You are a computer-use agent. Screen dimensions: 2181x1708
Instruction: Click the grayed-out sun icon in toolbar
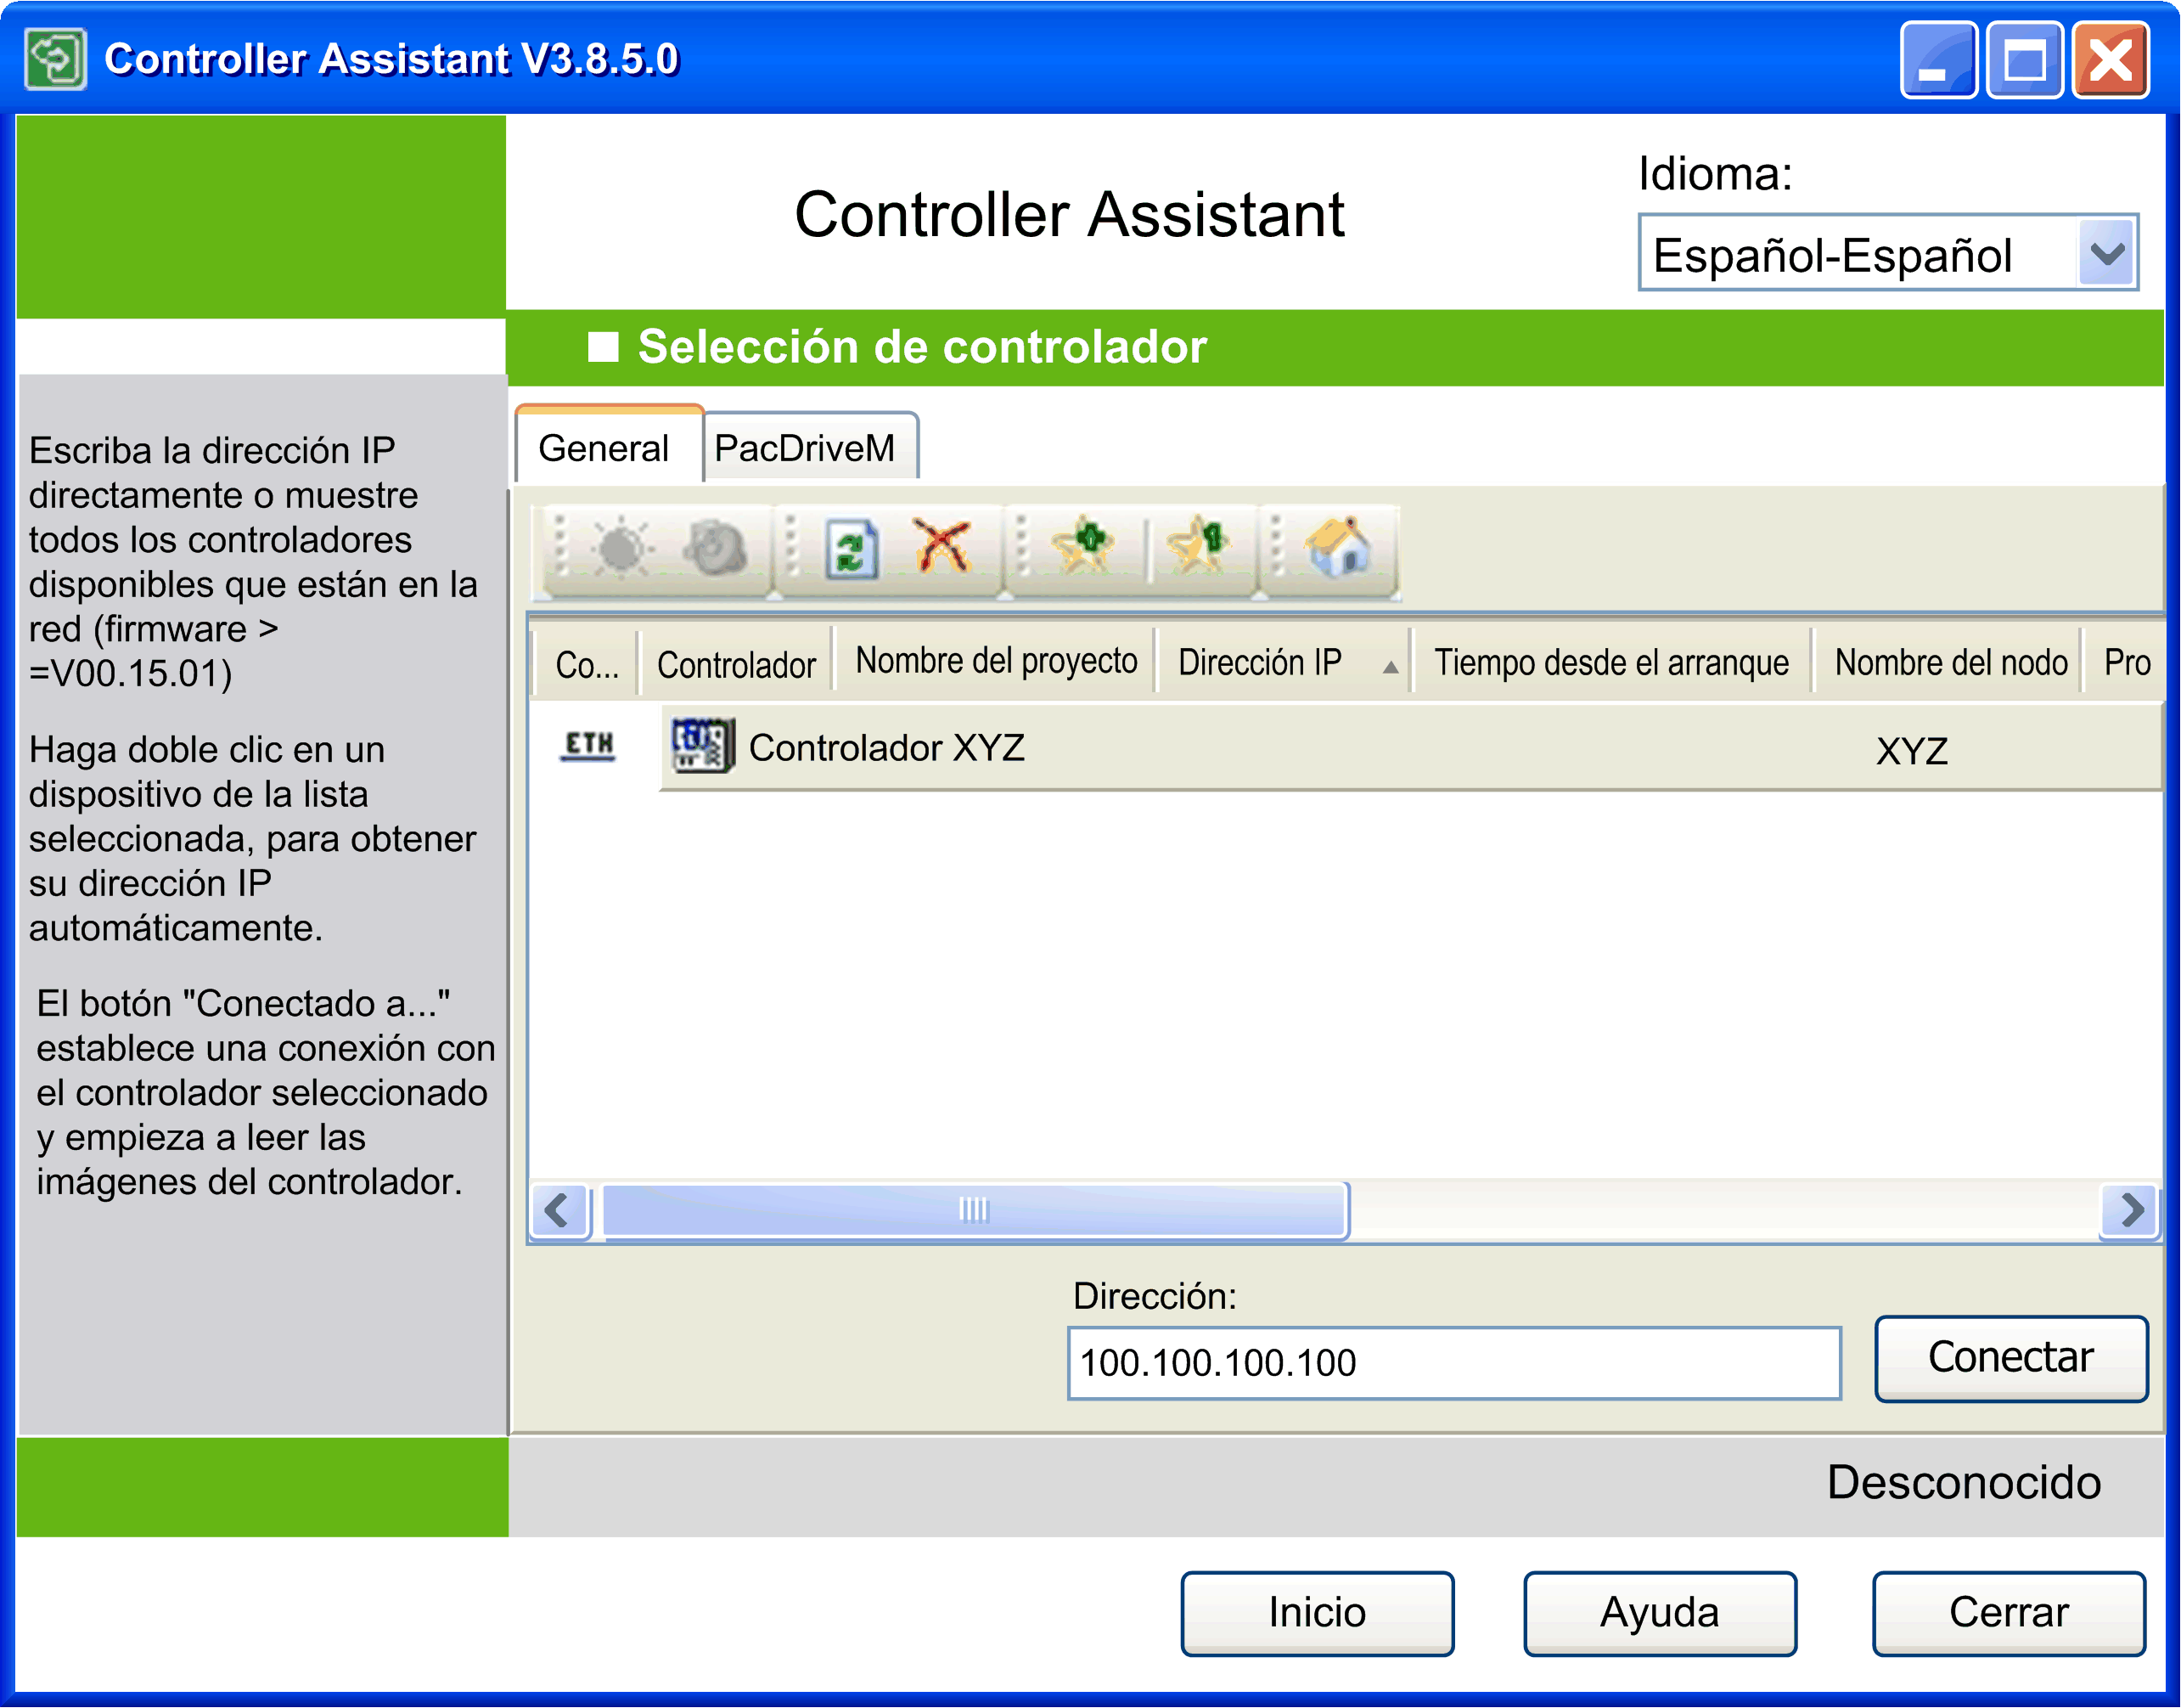tap(621, 548)
